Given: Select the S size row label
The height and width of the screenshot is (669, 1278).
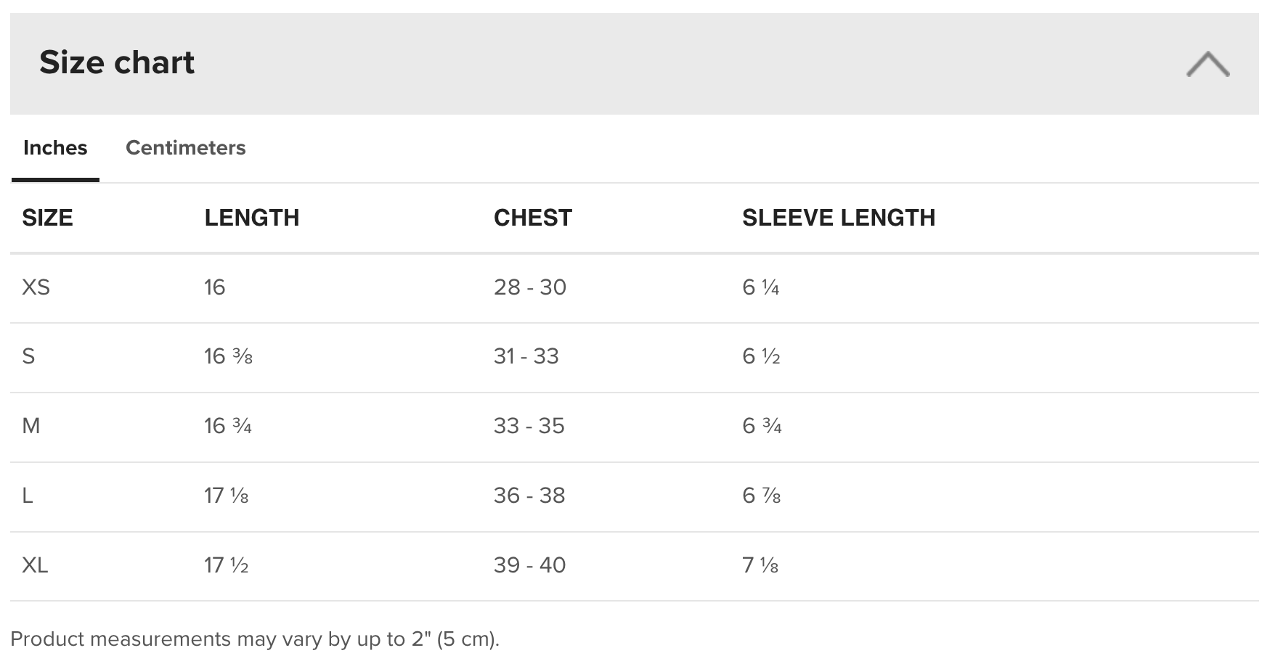Looking at the screenshot, I should click(x=28, y=356).
